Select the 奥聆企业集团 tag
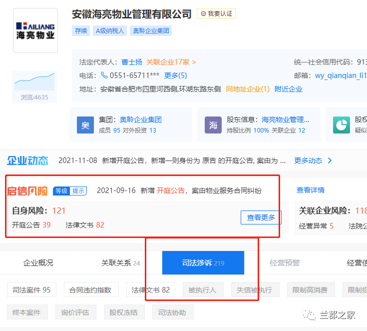Viewport: 367px width, 331px height. coord(151,30)
